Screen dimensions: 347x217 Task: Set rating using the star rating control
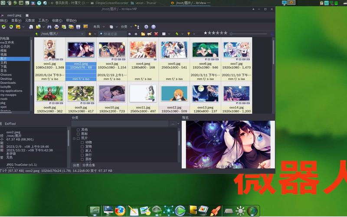pos(215,33)
